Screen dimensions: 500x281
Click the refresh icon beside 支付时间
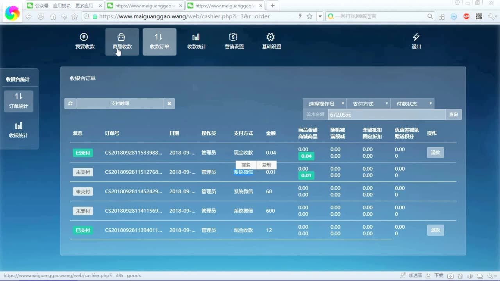(x=70, y=103)
